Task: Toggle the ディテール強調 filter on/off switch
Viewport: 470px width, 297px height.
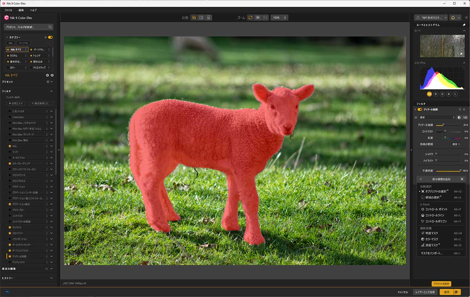Action: pos(420,109)
